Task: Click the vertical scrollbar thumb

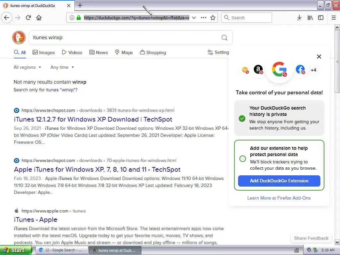Action: click(x=337, y=61)
